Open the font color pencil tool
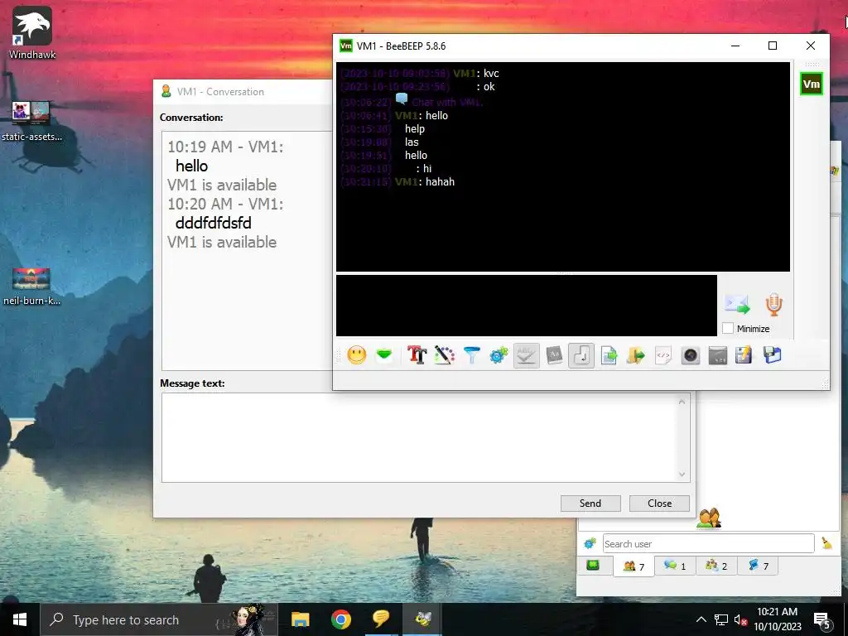Viewport: 848px width, 636px height. point(445,355)
